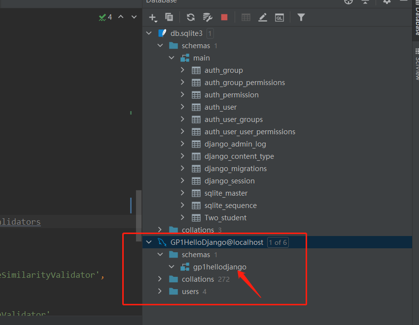Open data source properties wrench icon
The height and width of the screenshot is (325, 419).
coord(208,17)
